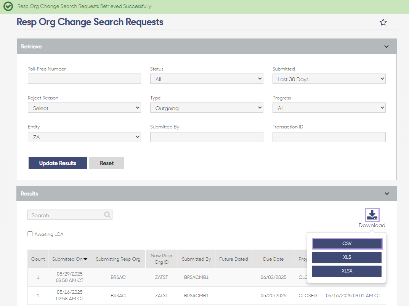Click the green success checkmark icon
The width and height of the screenshot is (409, 306).
[8, 6]
